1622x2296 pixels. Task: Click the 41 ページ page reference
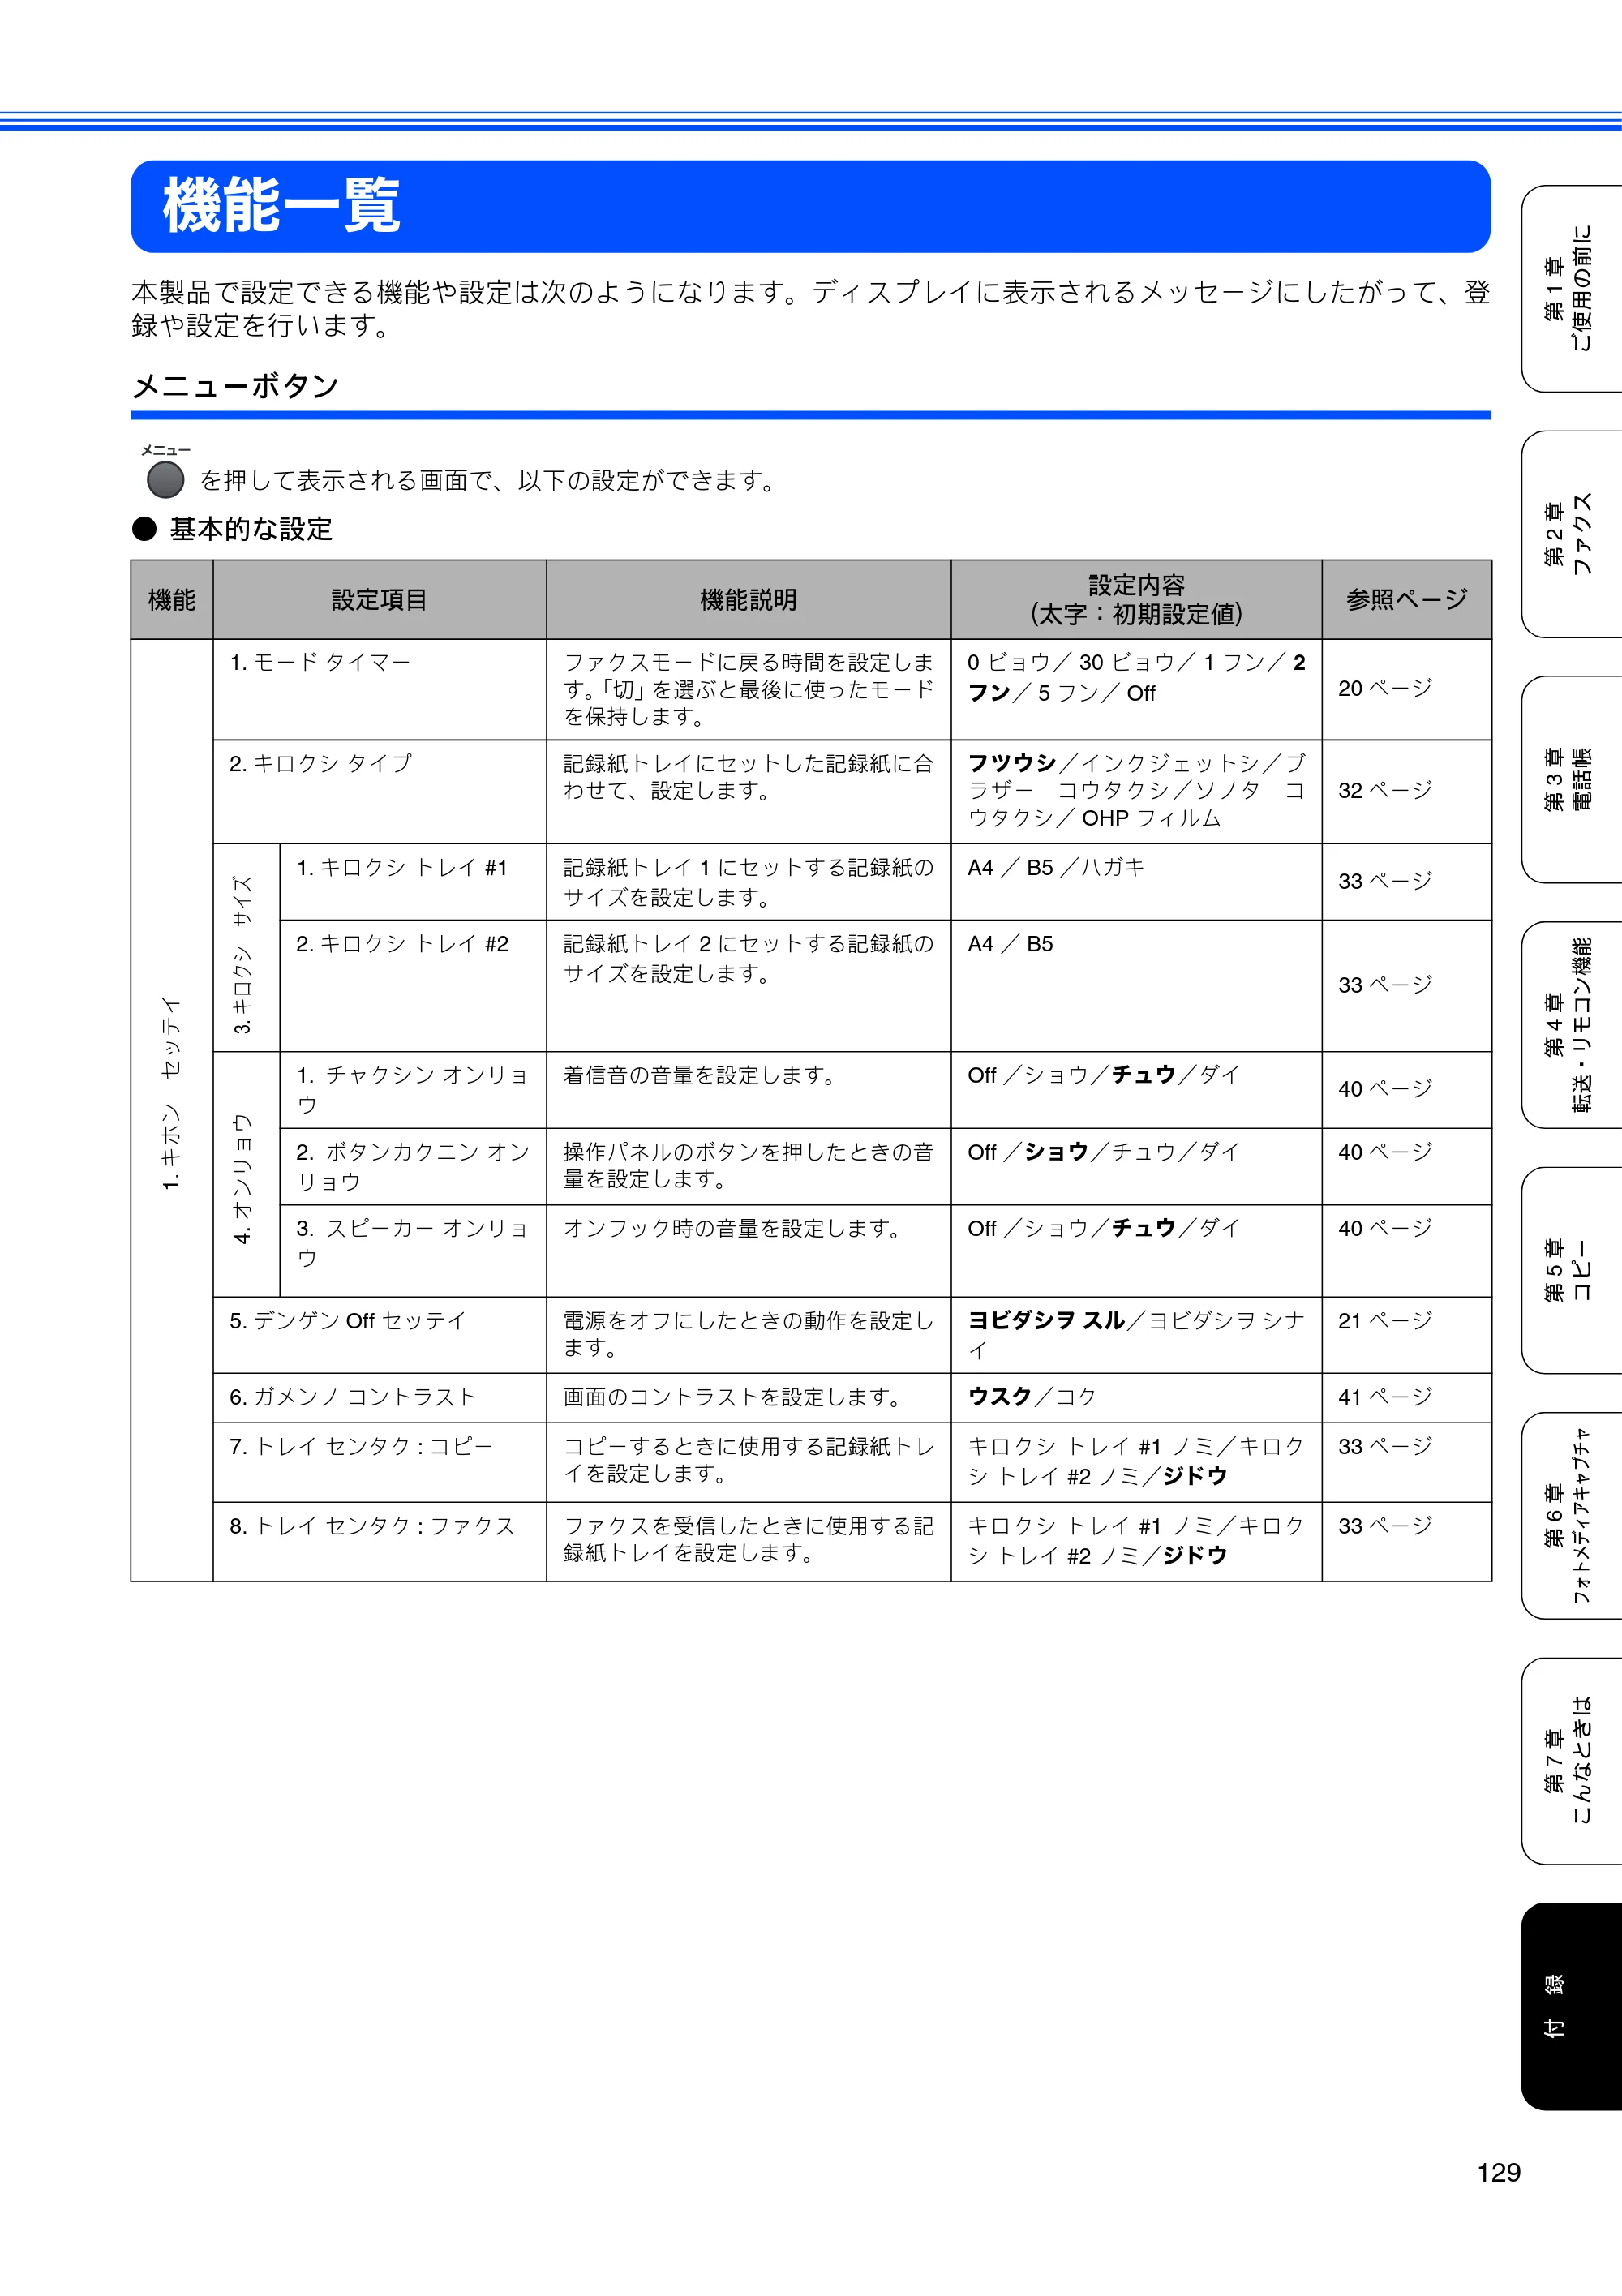coord(1385,1397)
